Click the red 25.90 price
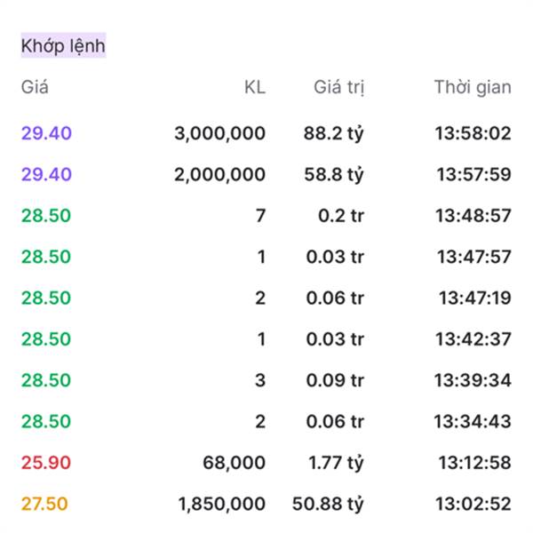The height and width of the screenshot is (533, 533). (x=46, y=462)
